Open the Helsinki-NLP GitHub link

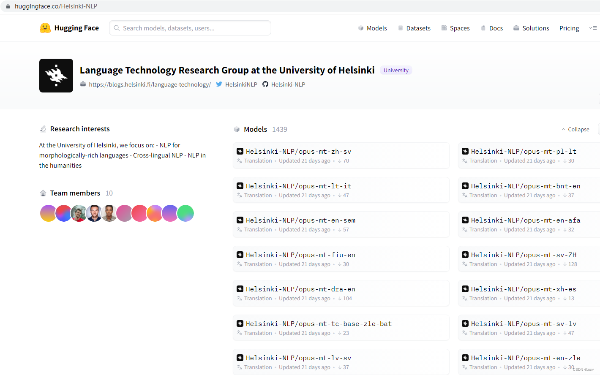click(288, 84)
